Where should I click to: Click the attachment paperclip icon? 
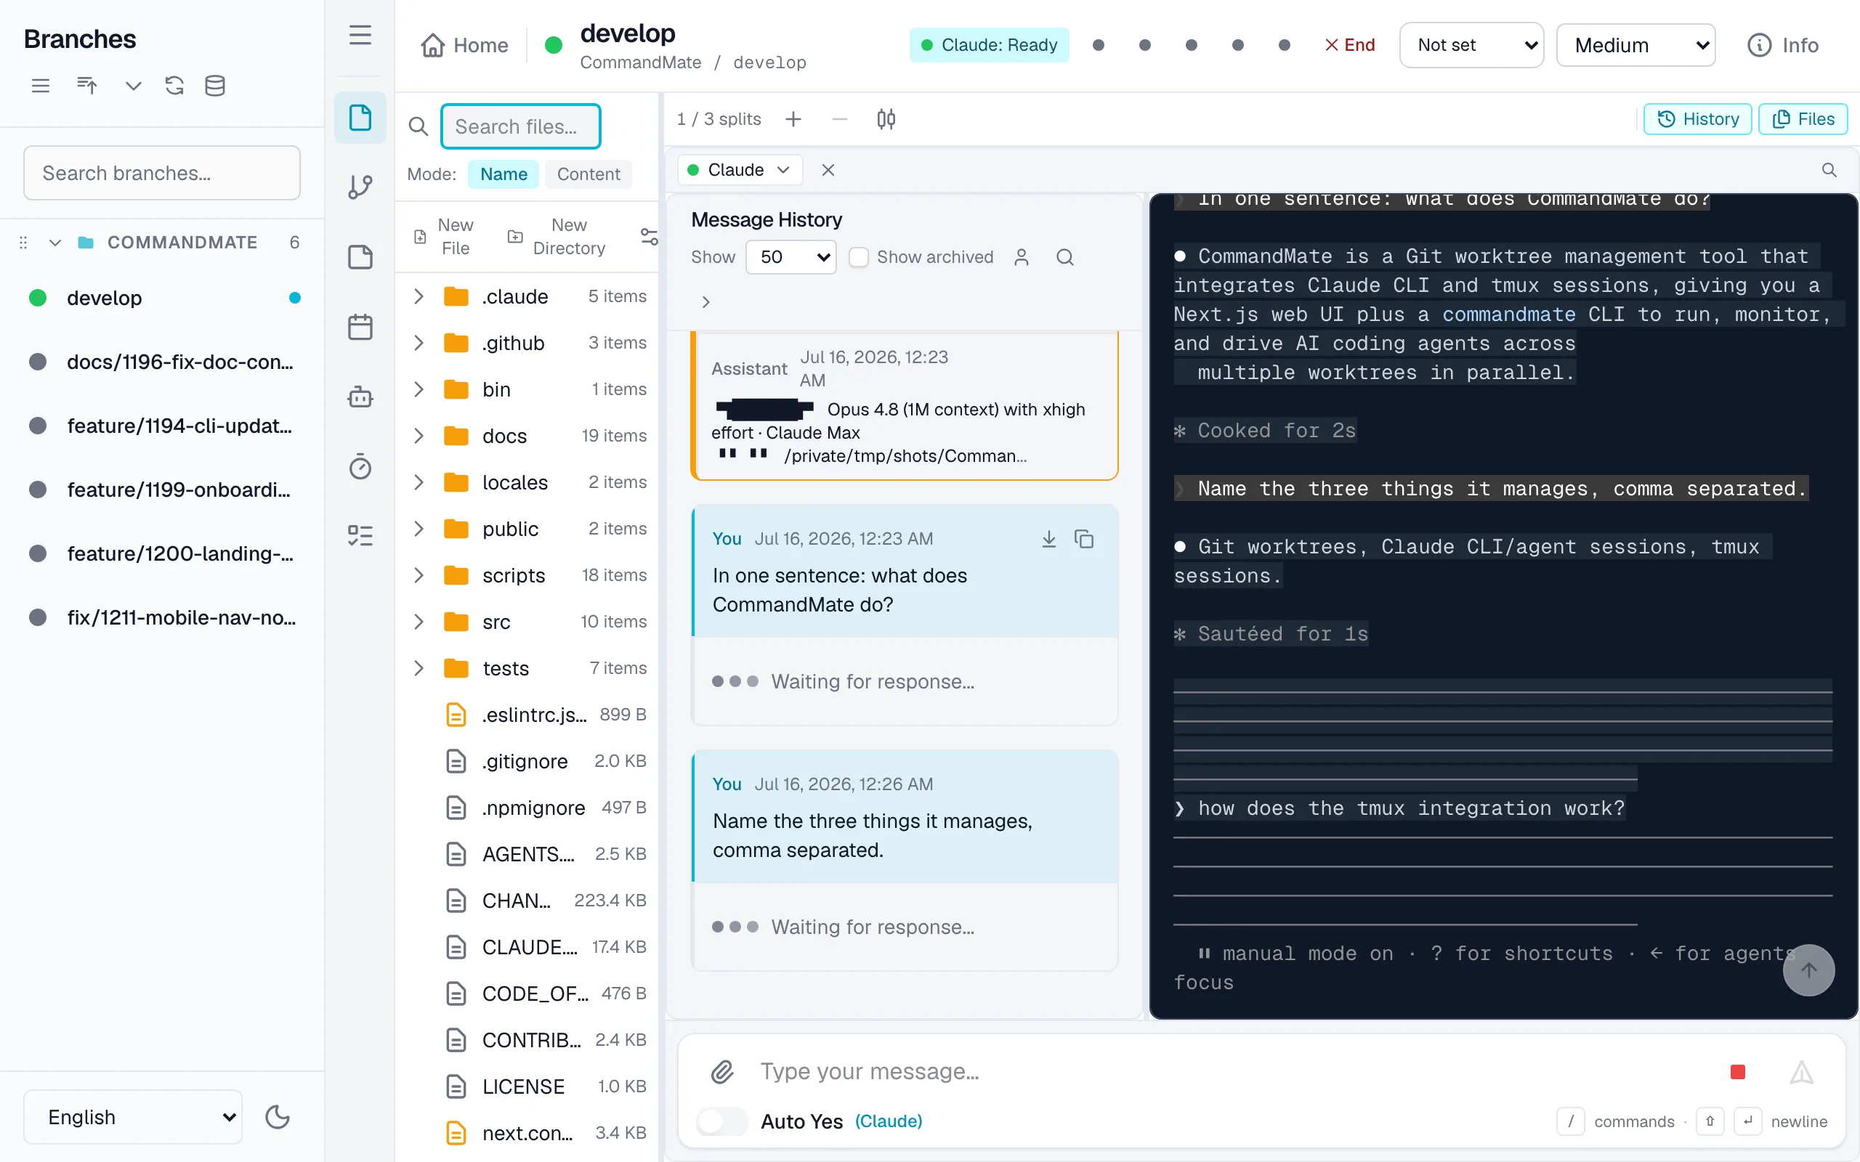click(x=721, y=1071)
